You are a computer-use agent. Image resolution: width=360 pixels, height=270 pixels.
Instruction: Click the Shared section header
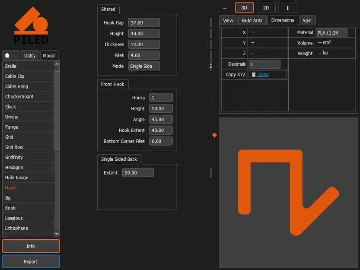click(108, 9)
